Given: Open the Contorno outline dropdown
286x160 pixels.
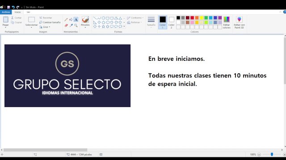Looking at the screenshot, I should click(135, 18).
